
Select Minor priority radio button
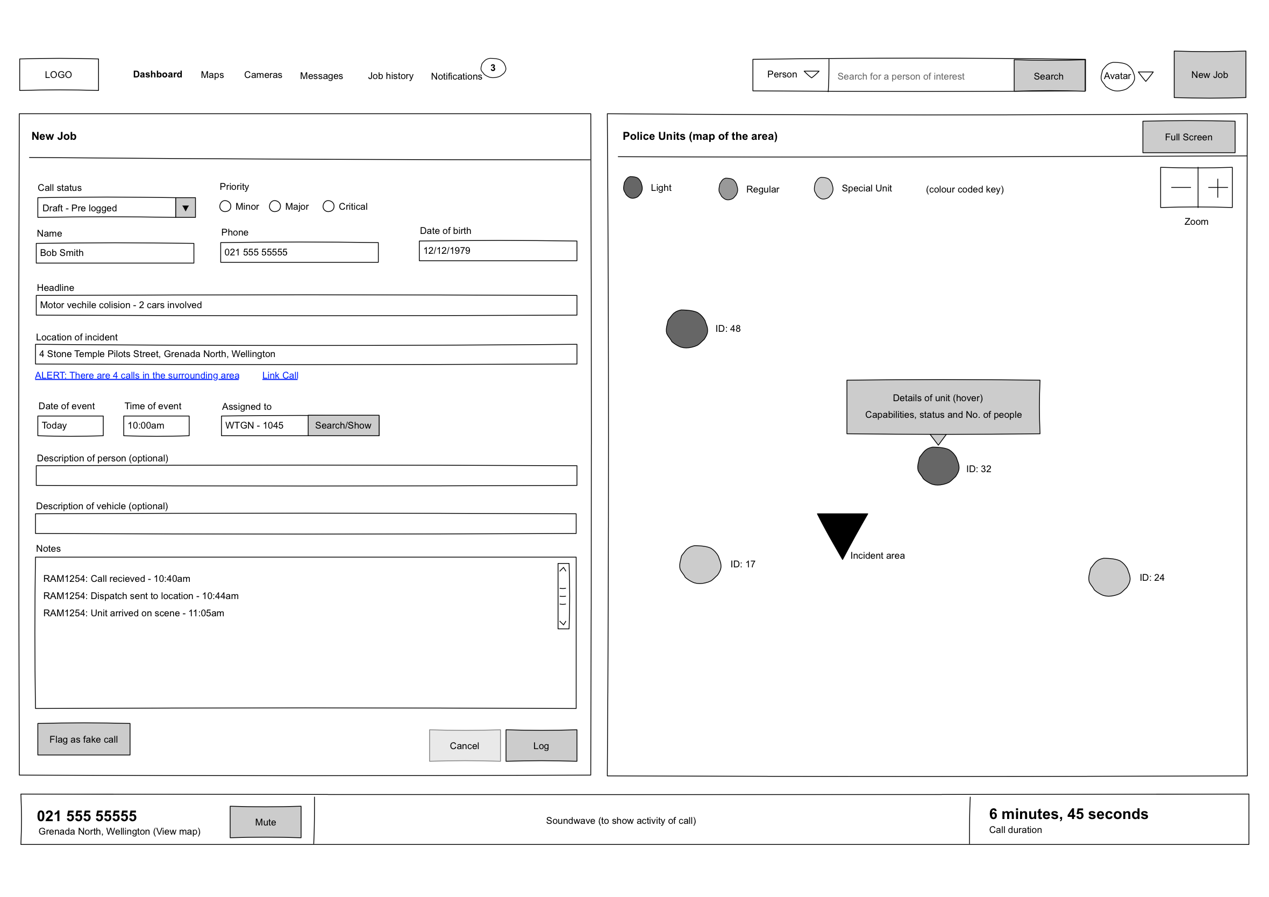[225, 206]
